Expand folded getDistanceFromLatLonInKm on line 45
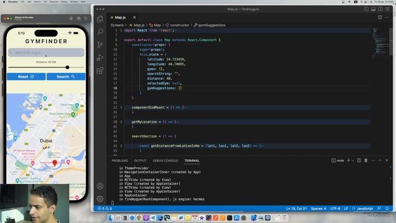The height and width of the screenshot is (223, 396). pos(121,146)
